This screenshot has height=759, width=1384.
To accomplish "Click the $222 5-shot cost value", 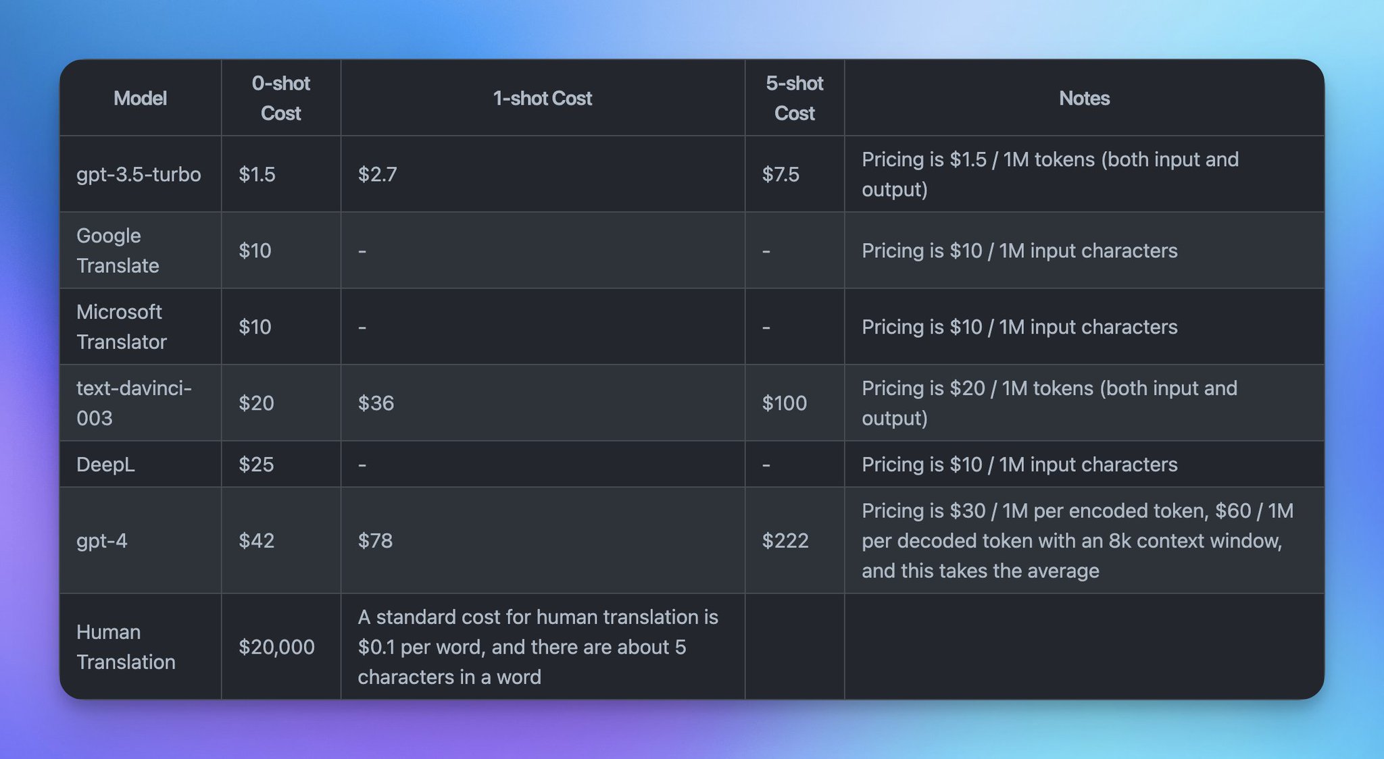I will coord(785,541).
